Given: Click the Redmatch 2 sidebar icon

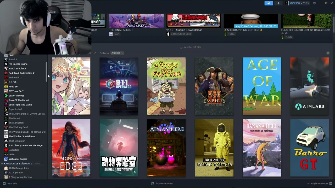Looking at the screenshot, I should [6, 78].
